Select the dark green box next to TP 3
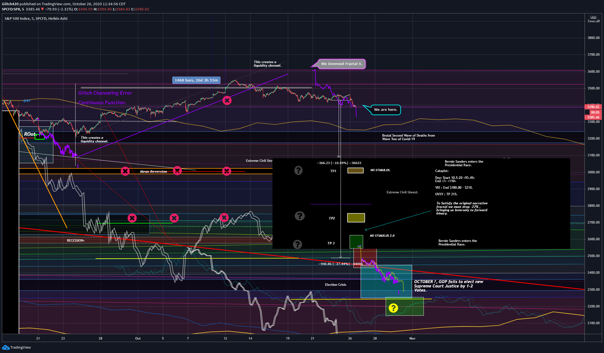604x353 pixels. coord(356,242)
